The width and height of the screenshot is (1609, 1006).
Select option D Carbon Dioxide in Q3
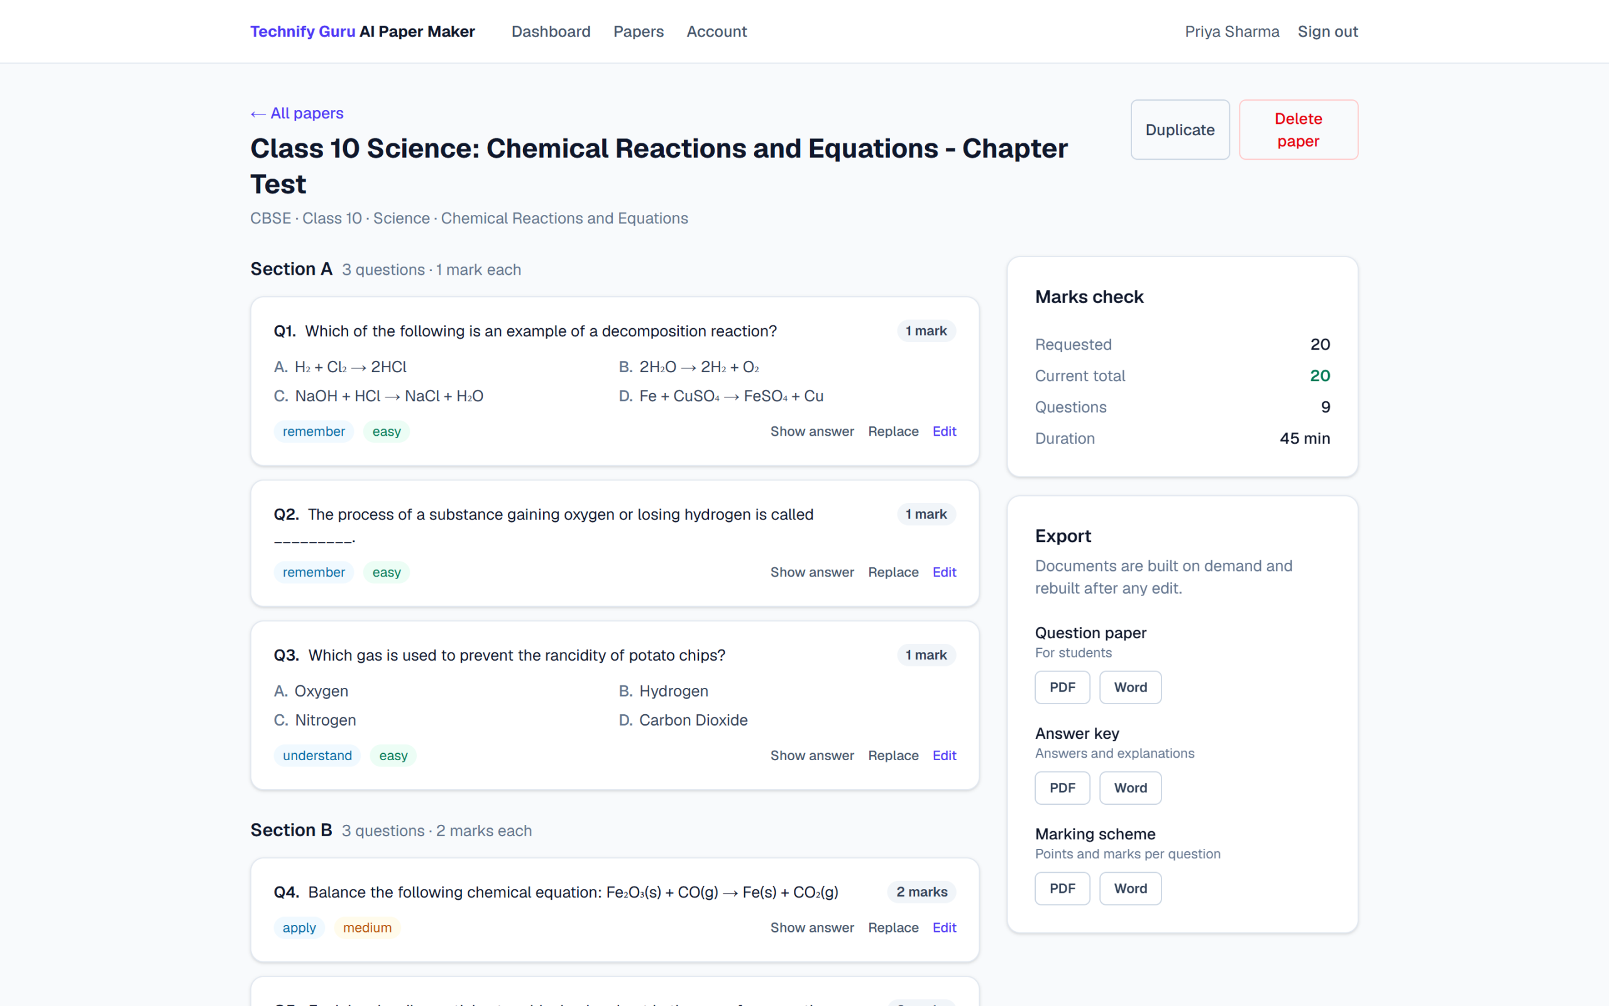coord(683,720)
